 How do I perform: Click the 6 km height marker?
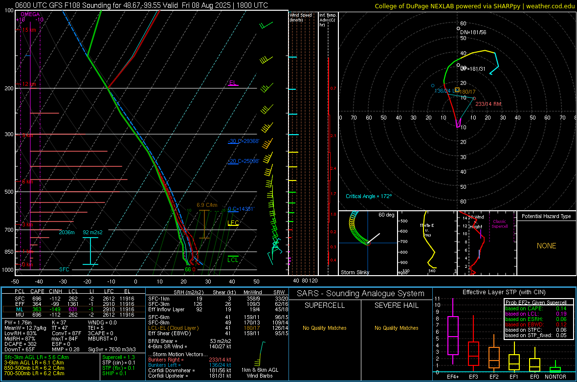pyautogui.click(x=27, y=181)
